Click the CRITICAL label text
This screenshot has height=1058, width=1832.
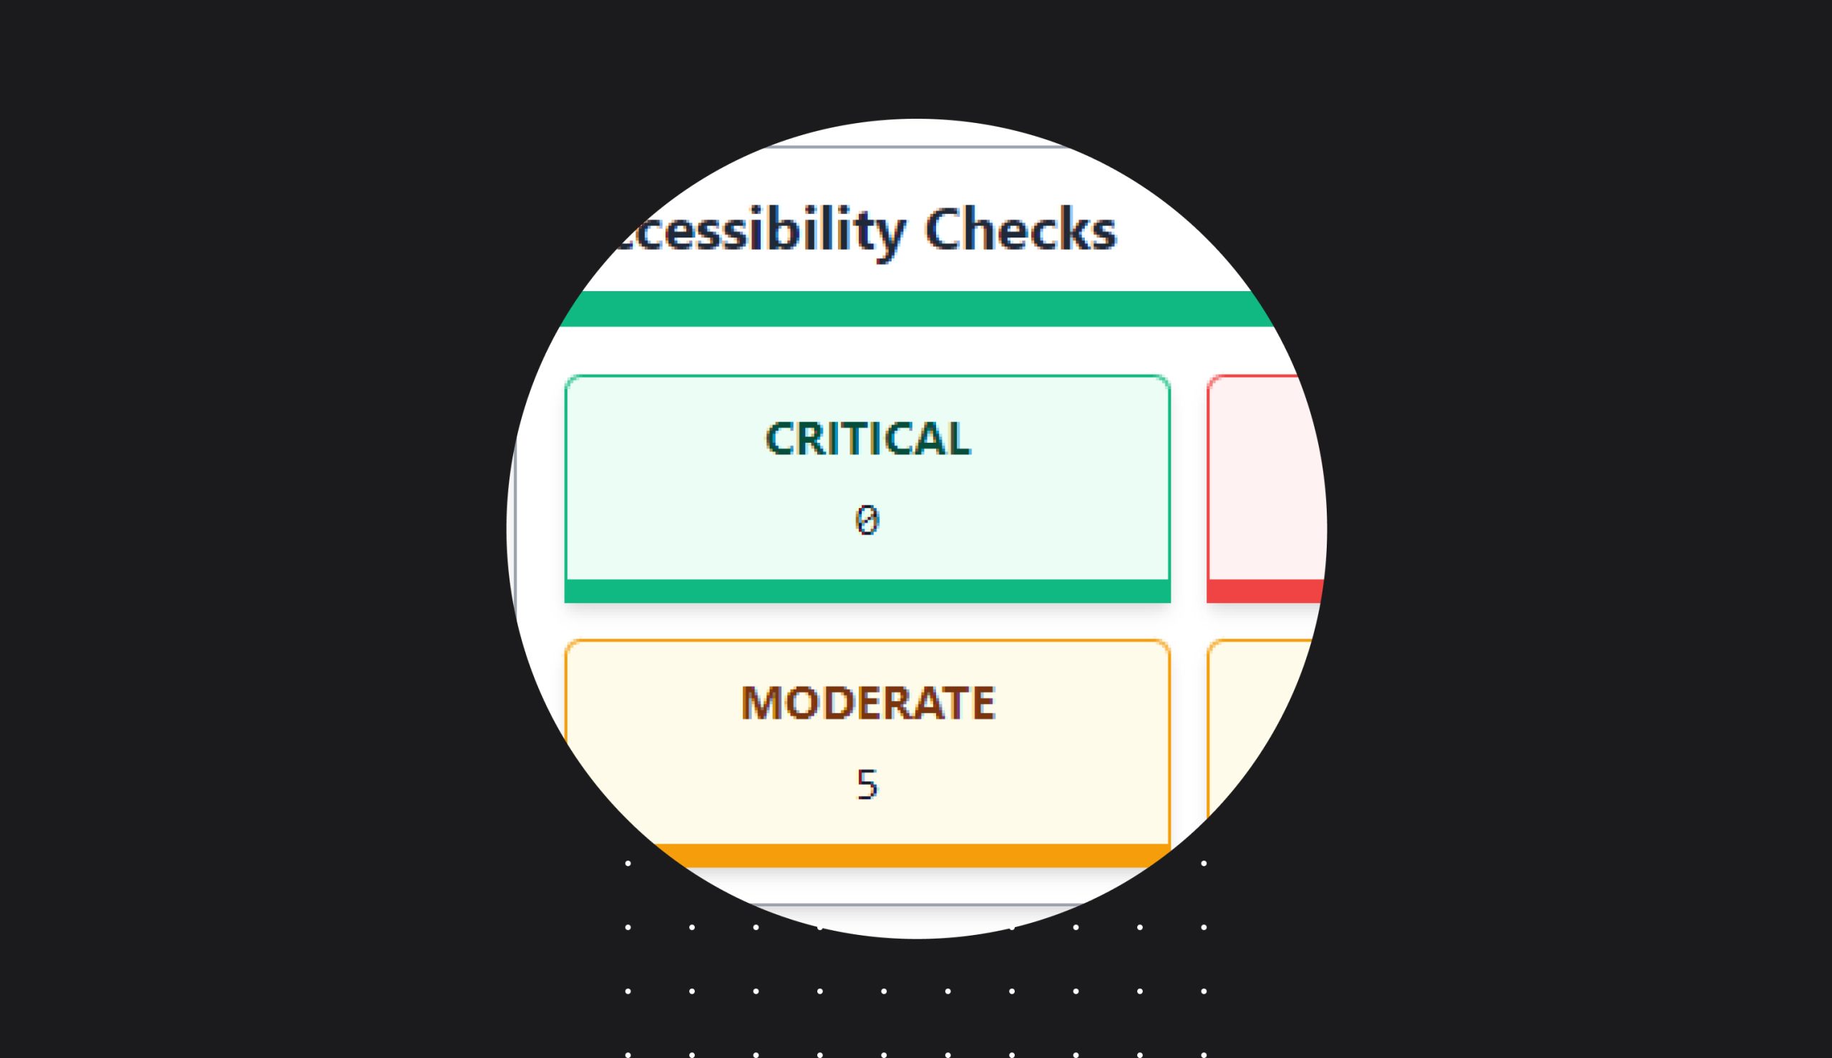867,439
